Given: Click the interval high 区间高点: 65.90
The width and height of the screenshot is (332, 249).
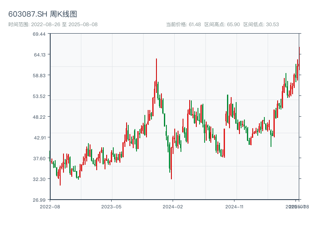Looking at the screenshot, I should click(222, 24).
